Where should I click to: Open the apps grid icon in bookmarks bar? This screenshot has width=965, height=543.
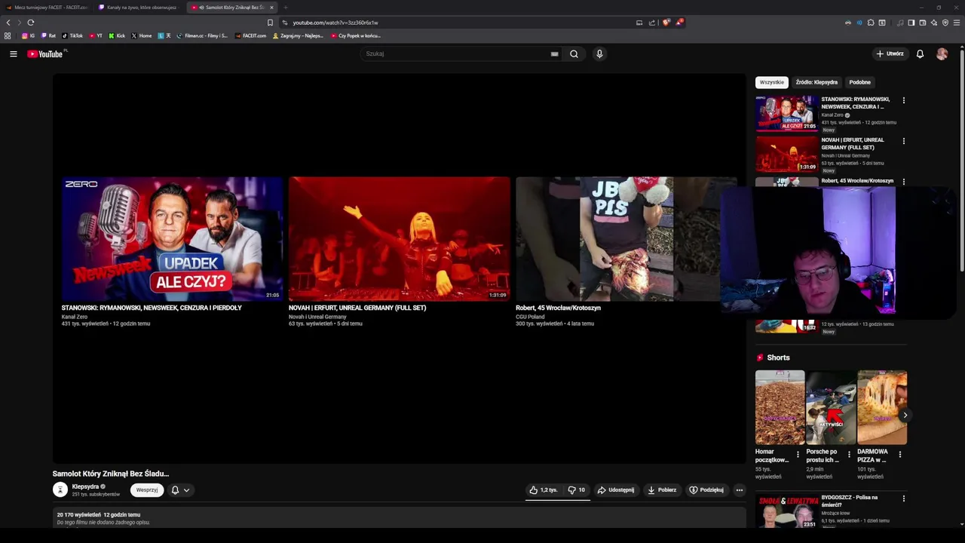(8, 35)
